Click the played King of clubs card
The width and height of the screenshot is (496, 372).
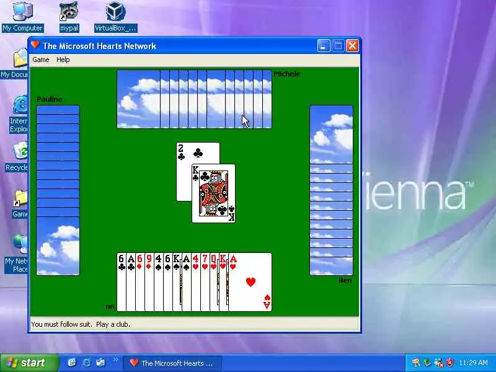(213, 193)
